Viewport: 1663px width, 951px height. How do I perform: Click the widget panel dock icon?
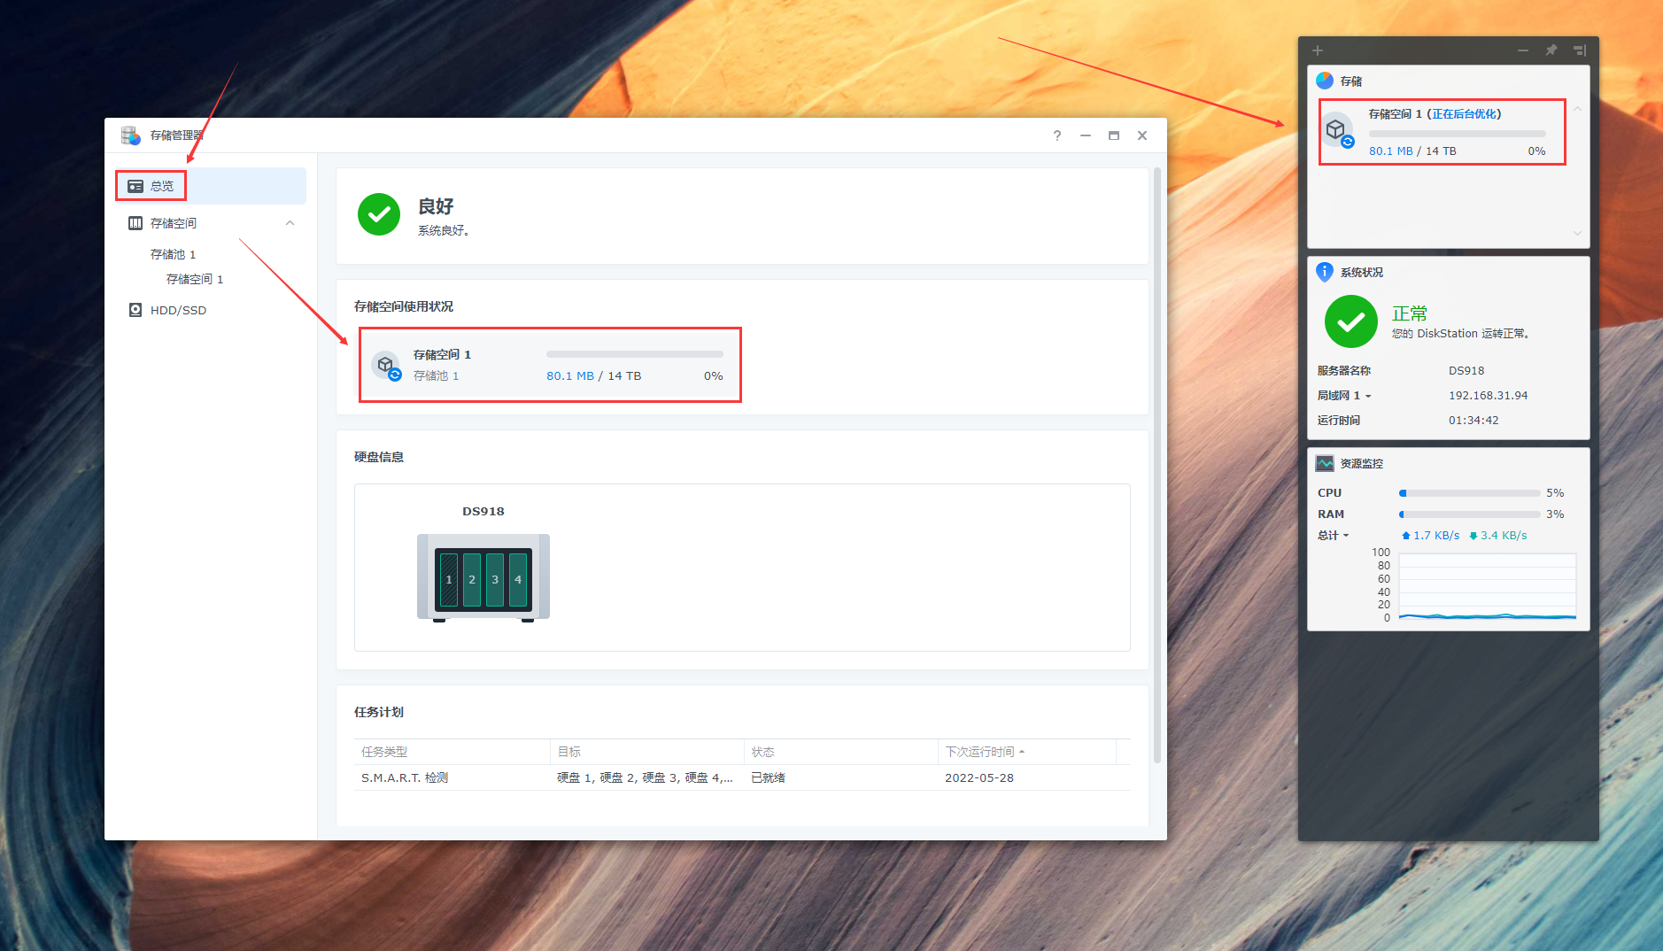1580,50
